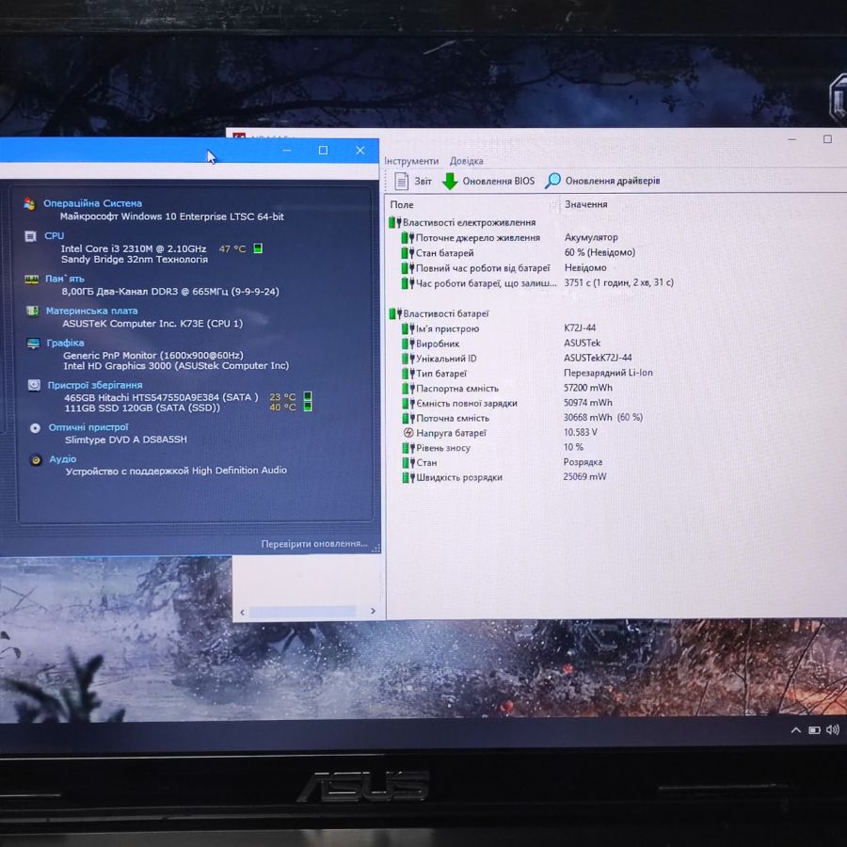Click the left arrow of AIDA64 horizontal scrollbar
847x847 pixels.
[x=242, y=612]
